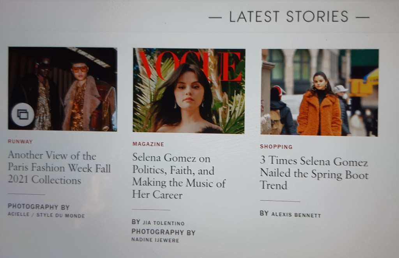The height and width of the screenshot is (258, 399).
Task: Open the Vogue cover thumbnail image
Action: click(x=189, y=91)
